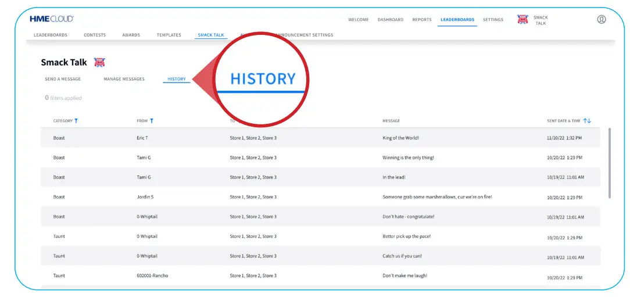Select the Smack Talk sub-tab
This screenshot has height=297, width=630.
(x=211, y=35)
